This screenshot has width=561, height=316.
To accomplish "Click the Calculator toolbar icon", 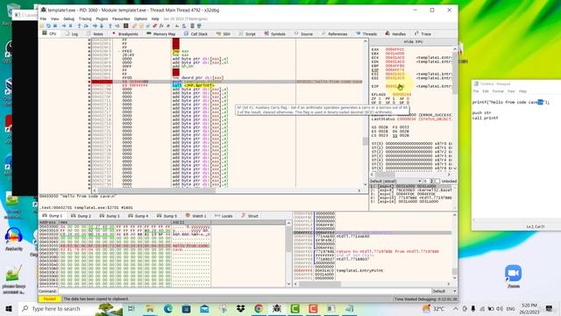I will tap(192, 25).
